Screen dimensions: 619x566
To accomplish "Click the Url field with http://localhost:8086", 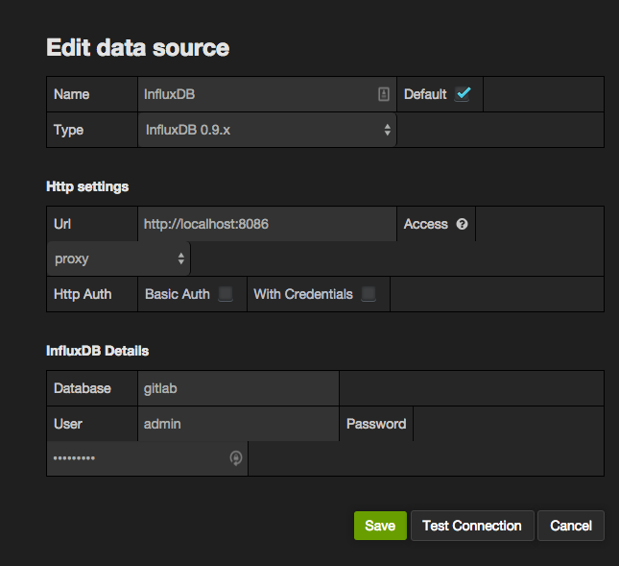I will click(266, 224).
